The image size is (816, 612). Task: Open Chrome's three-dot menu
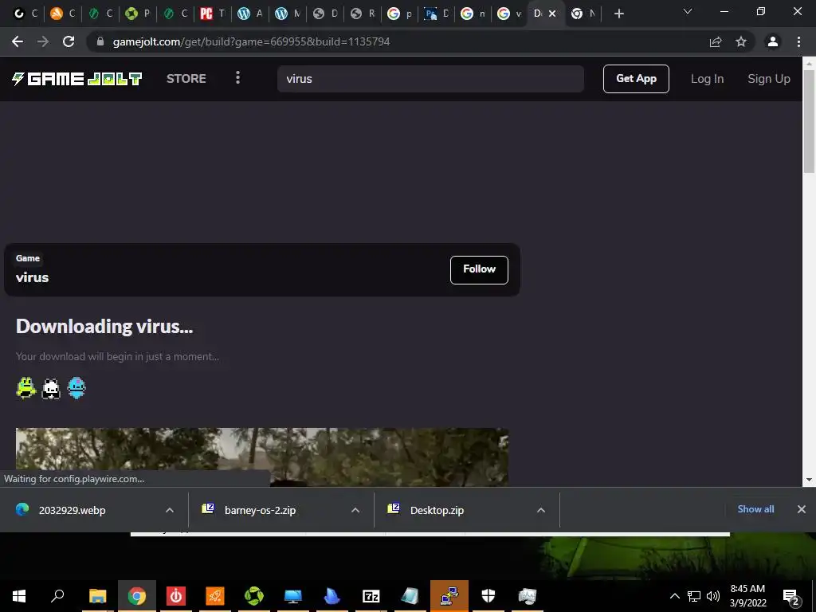pos(798,41)
